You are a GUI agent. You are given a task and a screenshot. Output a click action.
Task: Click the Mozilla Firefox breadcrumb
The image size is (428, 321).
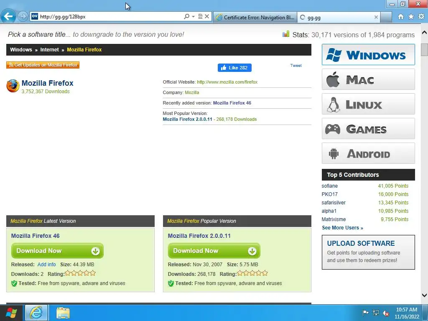click(x=84, y=50)
